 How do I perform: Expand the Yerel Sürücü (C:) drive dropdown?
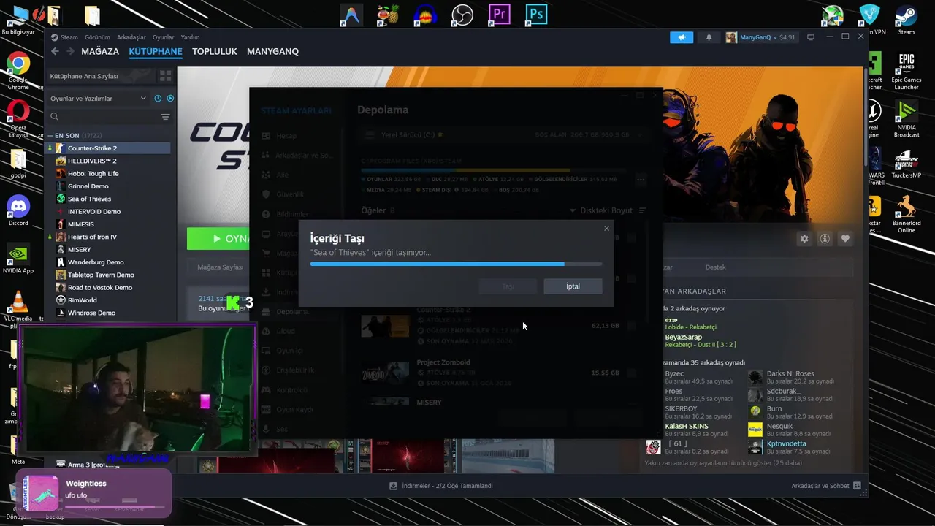pos(504,135)
